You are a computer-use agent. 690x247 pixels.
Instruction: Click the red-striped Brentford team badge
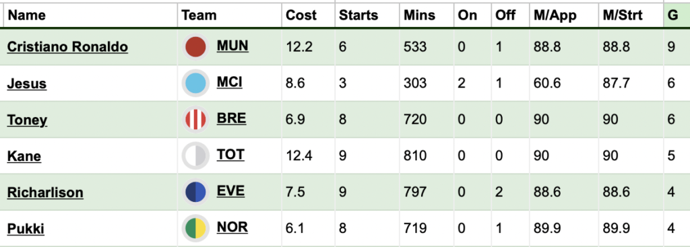click(195, 120)
